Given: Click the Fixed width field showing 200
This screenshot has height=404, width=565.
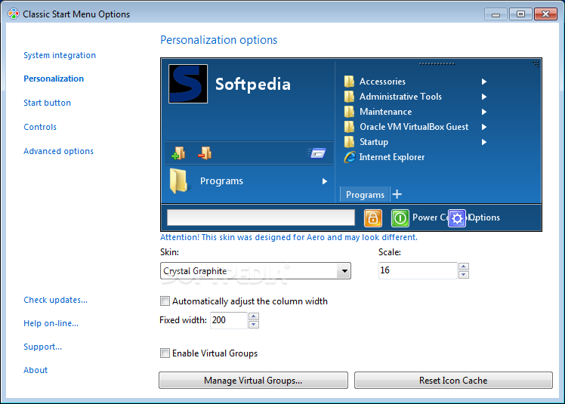Looking at the screenshot, I should click(229, 320).
